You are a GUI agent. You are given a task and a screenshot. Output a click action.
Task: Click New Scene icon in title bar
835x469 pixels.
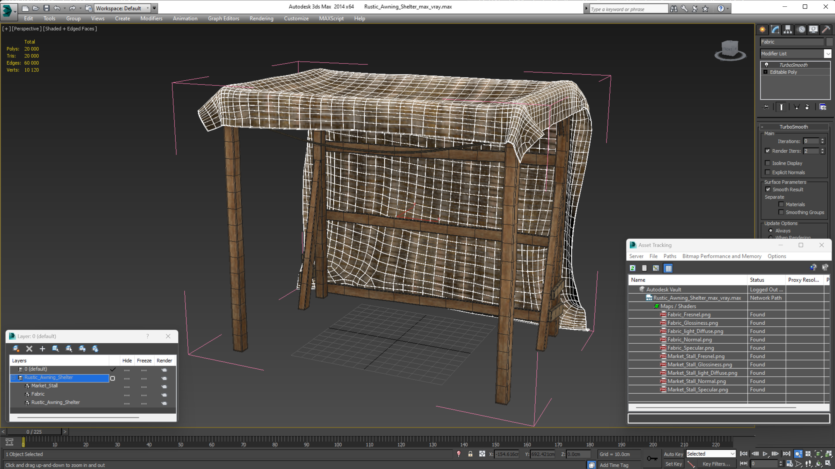[x=25, y=8]
